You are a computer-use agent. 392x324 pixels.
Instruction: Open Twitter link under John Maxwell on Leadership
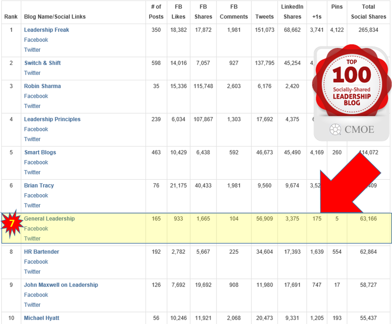tap(32, 305)
